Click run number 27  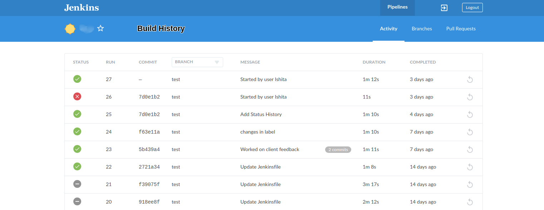[109, 79]
